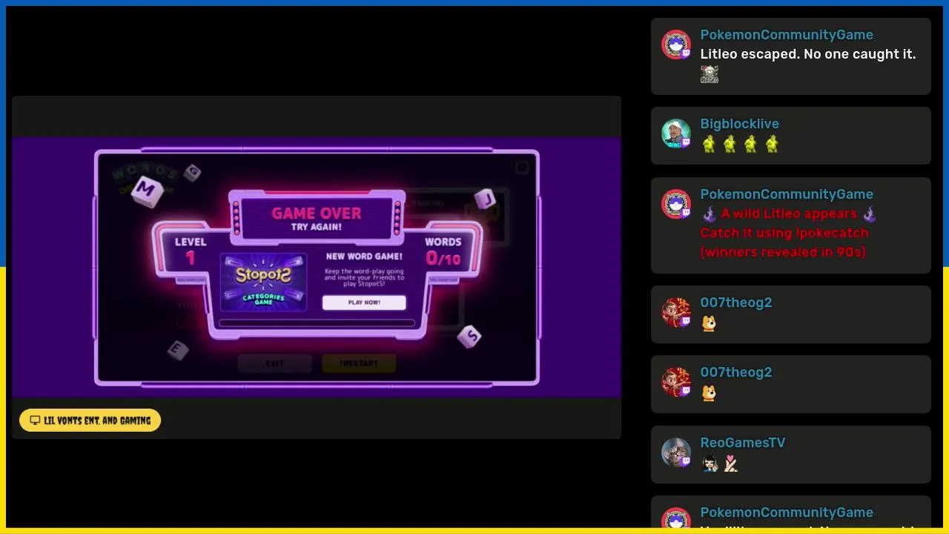Click 'Keep the word-play going' description text
949x534 pixels.
[364, 277]
